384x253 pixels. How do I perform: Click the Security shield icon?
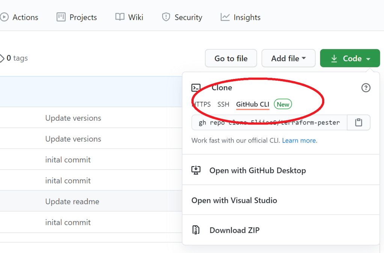[x=166, y=17]
